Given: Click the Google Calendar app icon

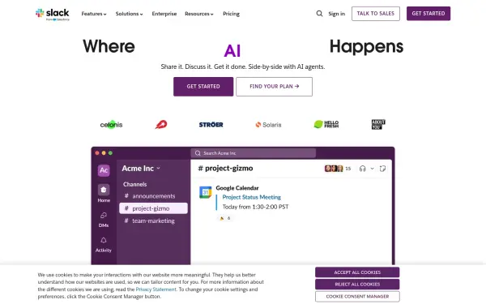Looking at the screenshot, I should (x=205, y=192).
